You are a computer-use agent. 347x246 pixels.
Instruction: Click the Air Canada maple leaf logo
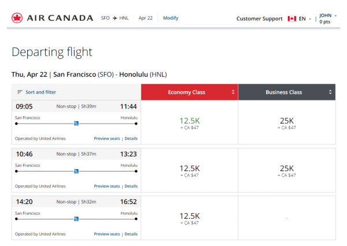click(x=17, y=18)
